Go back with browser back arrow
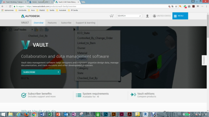The image size is (209, 117). point(3,6)
